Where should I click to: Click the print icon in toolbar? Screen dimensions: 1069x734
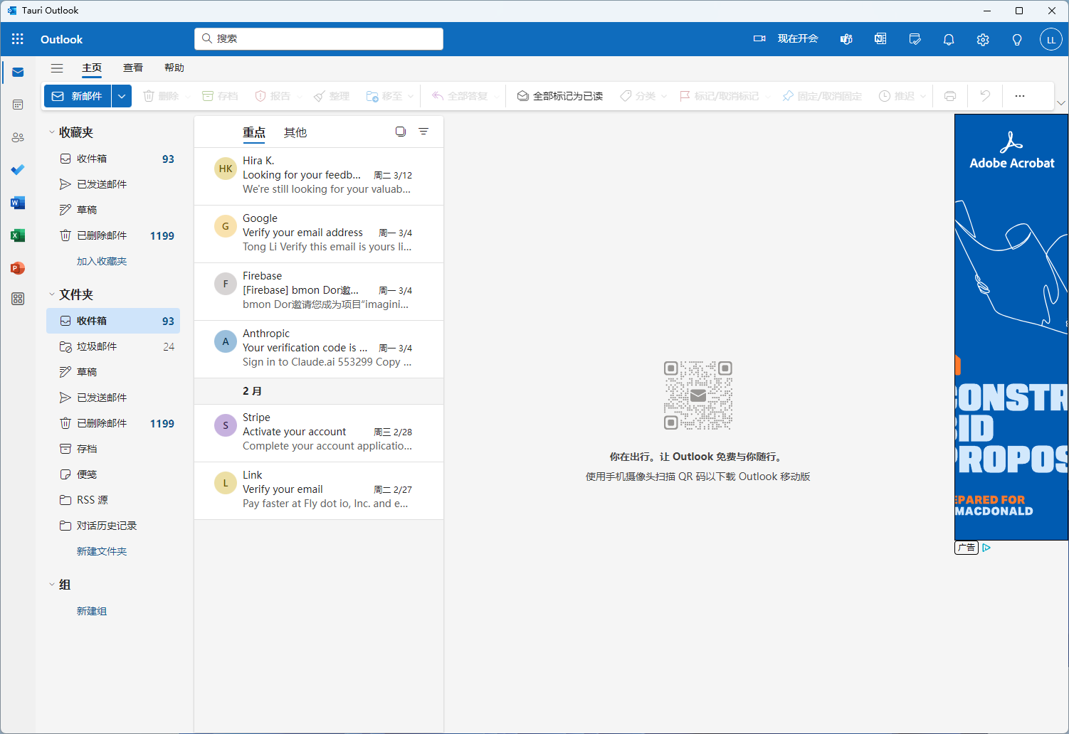(950, 96)
